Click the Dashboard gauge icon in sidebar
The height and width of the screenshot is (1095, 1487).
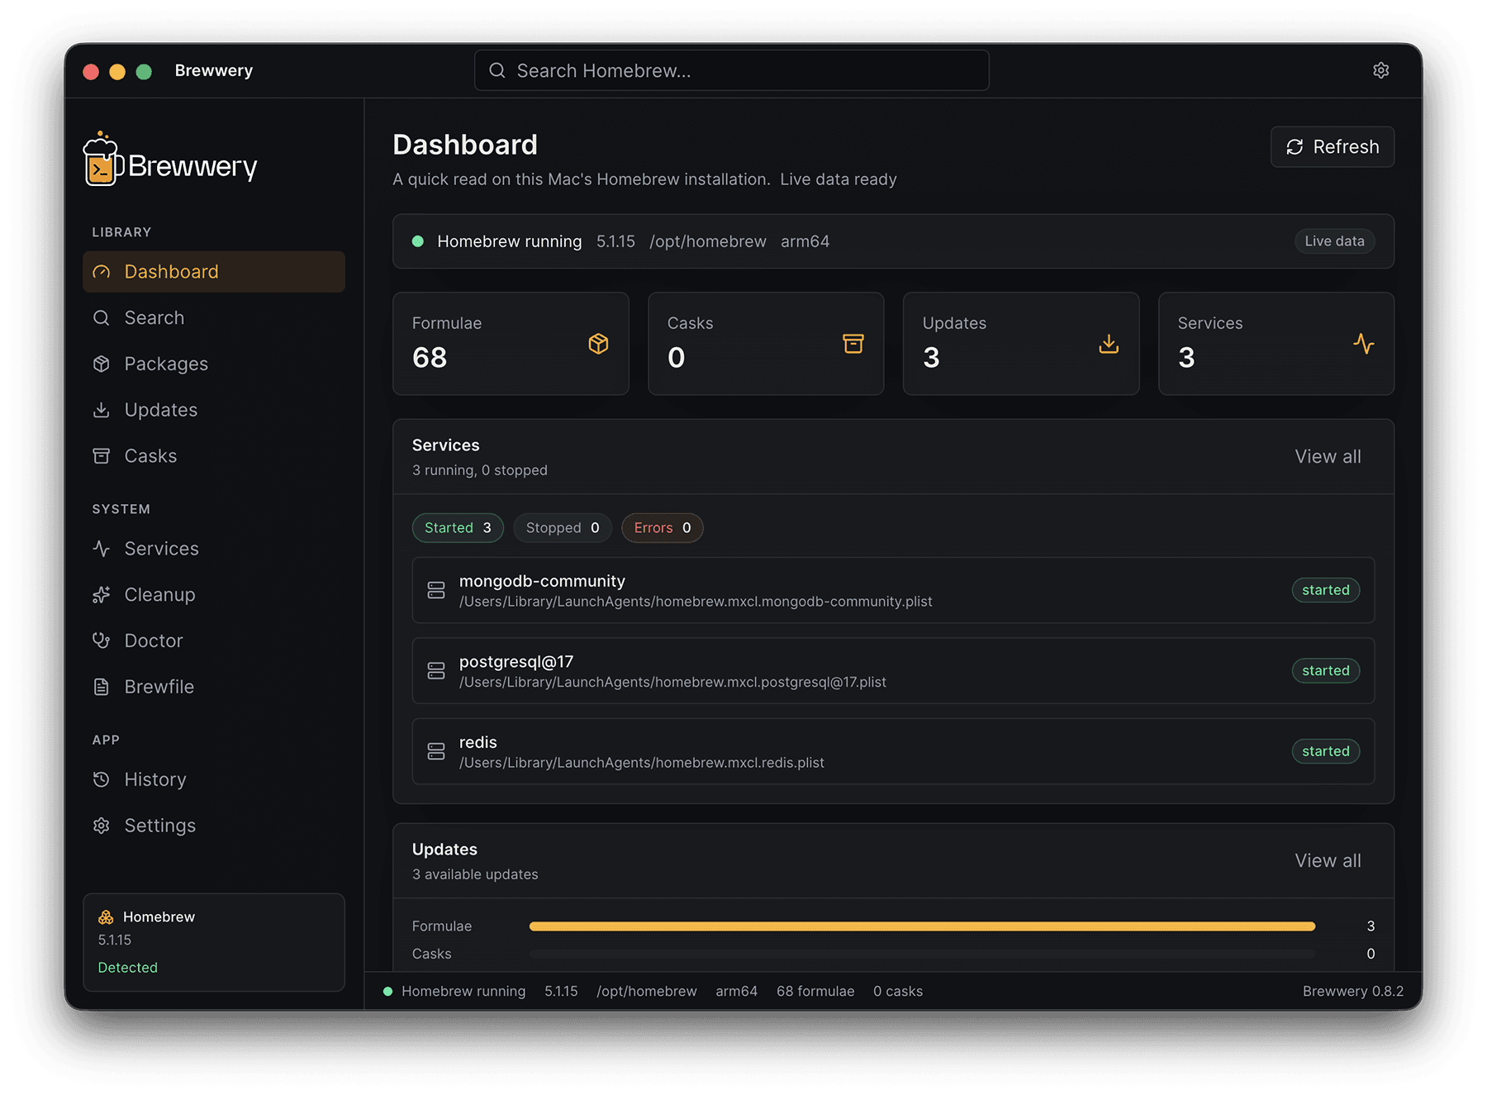102,272
